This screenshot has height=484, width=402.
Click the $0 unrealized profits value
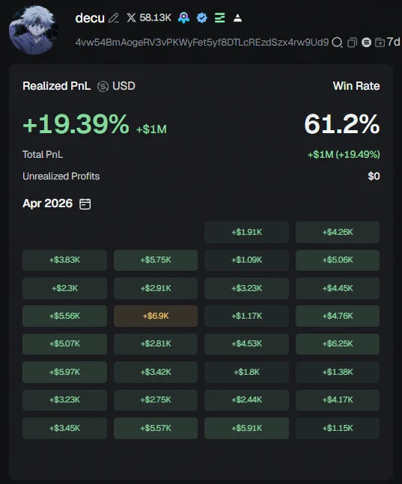374,177
